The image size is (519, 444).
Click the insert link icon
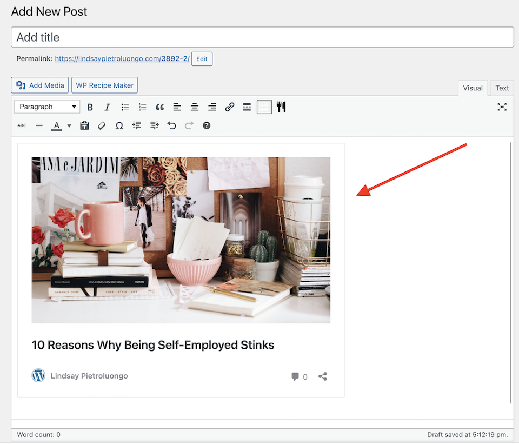pyautogui.click(x=229, y=107)
